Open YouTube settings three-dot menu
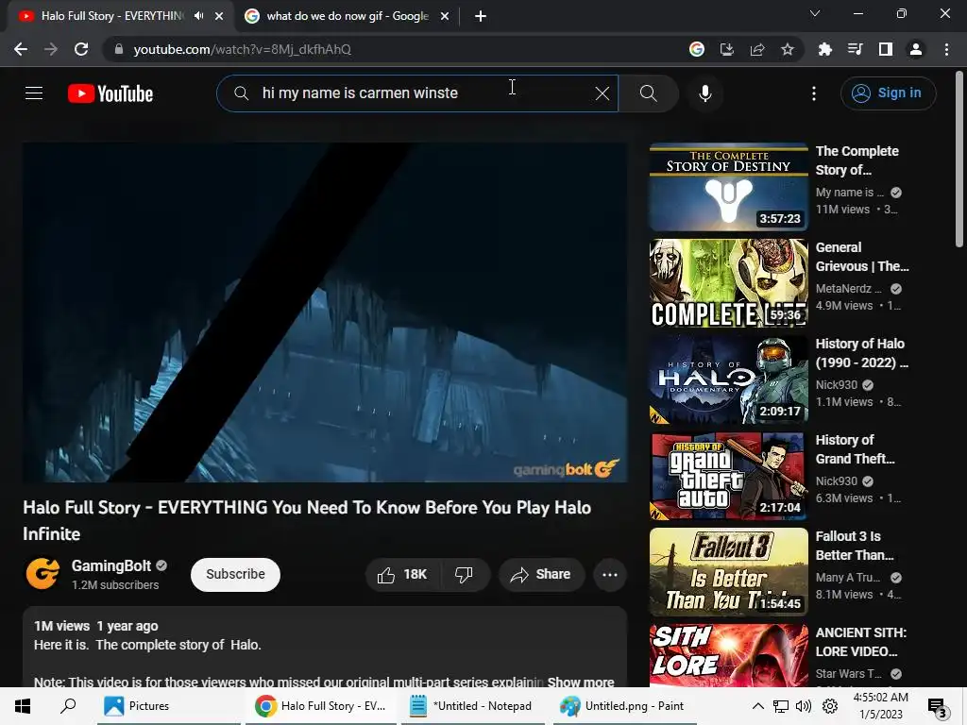The width and height of the screenshot is (967, 725). pos(813,93)
